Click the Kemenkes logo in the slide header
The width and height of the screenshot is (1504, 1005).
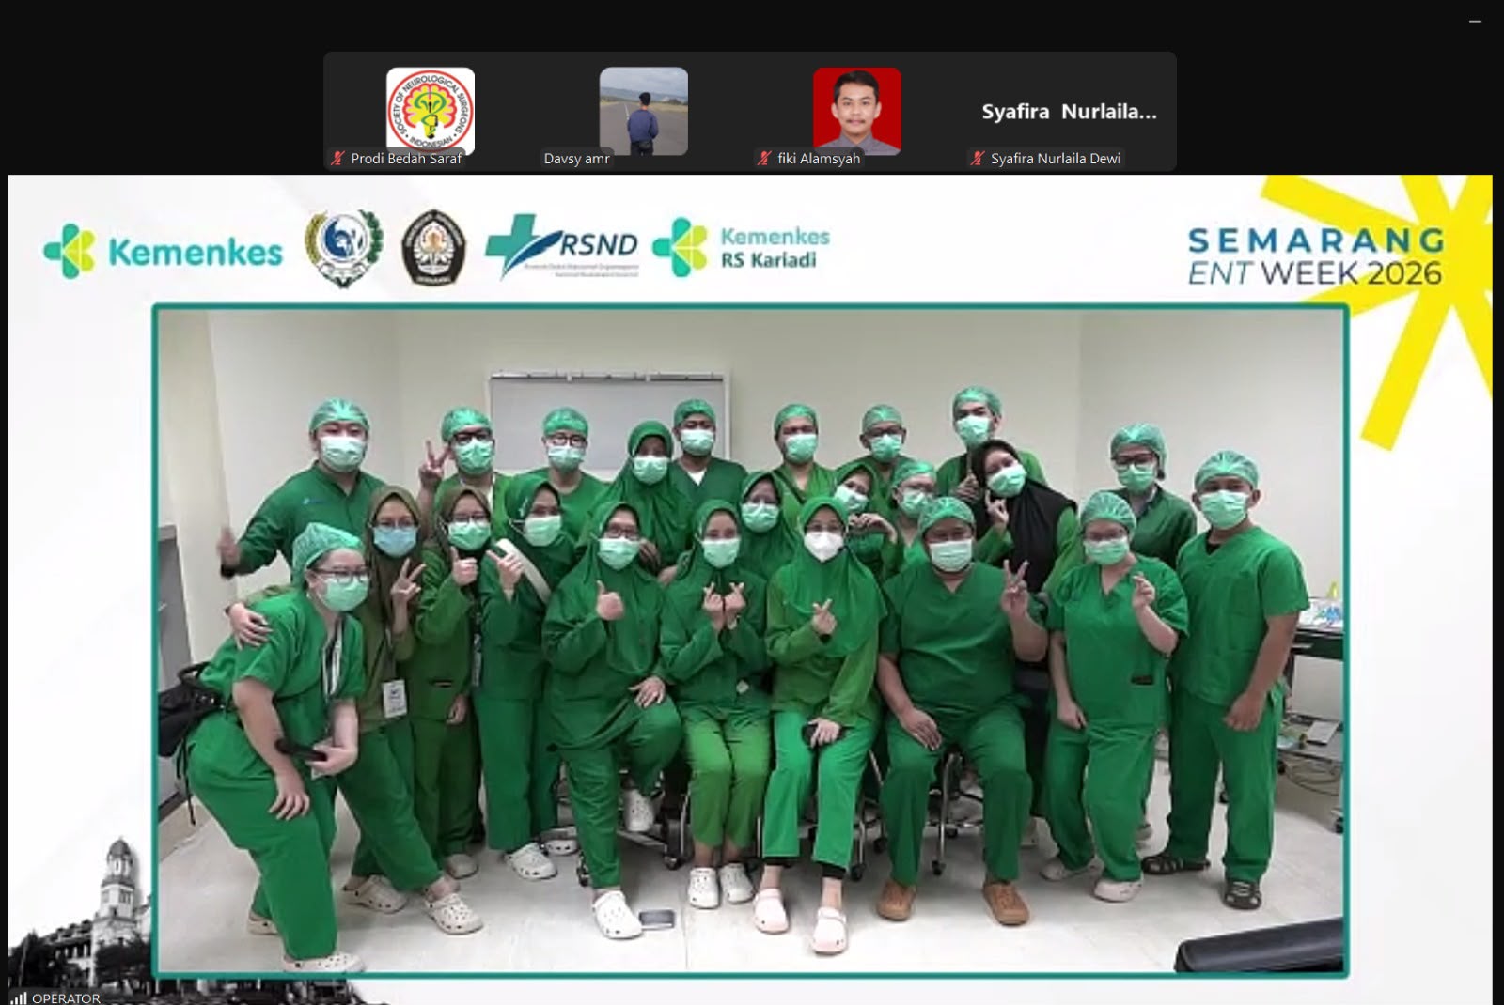[163, 252]
